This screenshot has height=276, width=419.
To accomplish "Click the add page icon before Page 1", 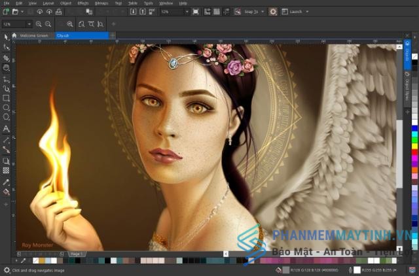I will [x=62, y=254].
